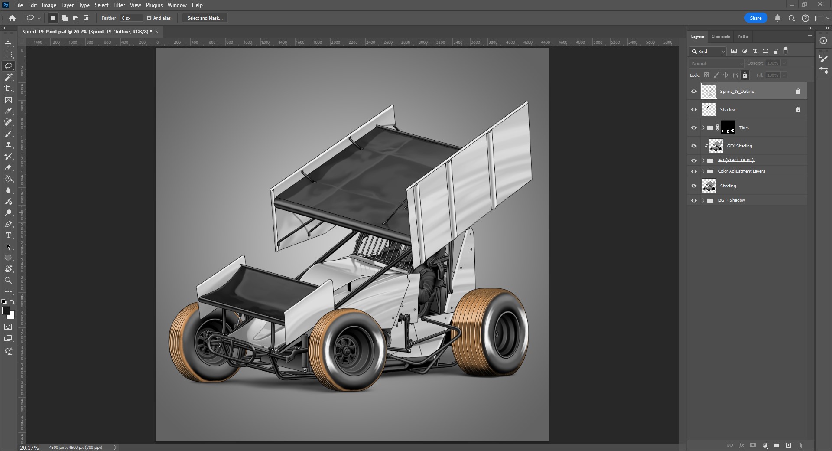Open the Search icon in top bar
The image size is (832, 451).
[791, 18]
